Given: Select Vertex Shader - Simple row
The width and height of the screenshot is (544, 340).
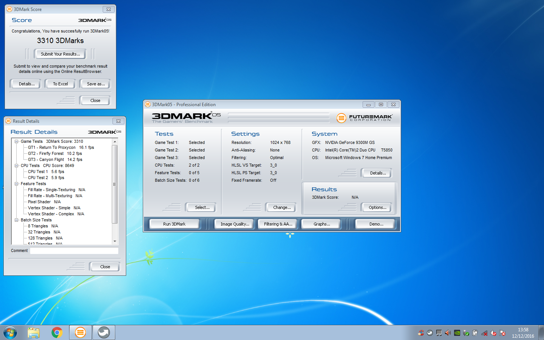Looking at the screenshot, I should pos(54,208).
